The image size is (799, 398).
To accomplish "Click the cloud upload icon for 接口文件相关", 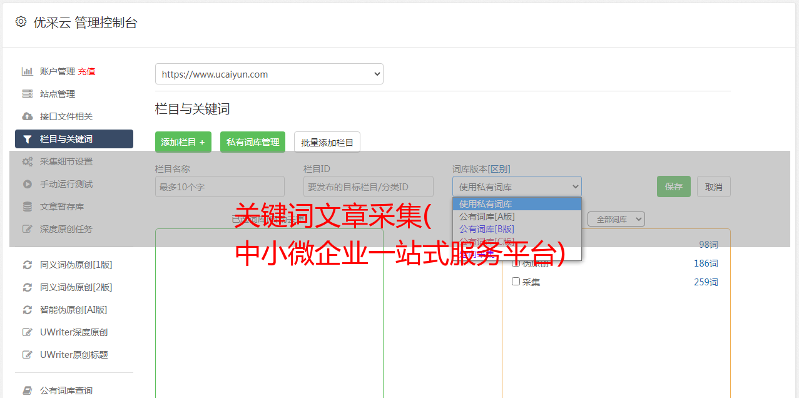I will [x=28, y=116].
